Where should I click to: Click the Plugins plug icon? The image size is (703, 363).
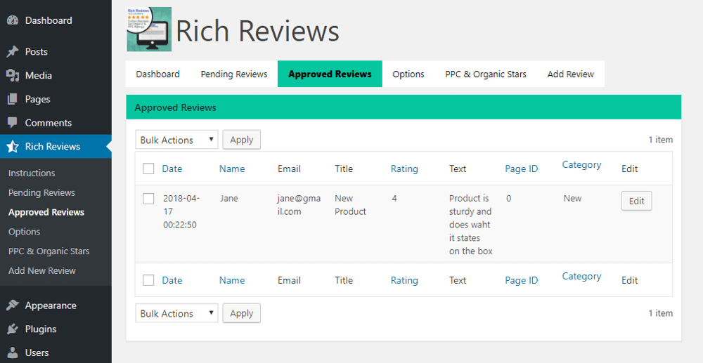(x=13, y=329)
